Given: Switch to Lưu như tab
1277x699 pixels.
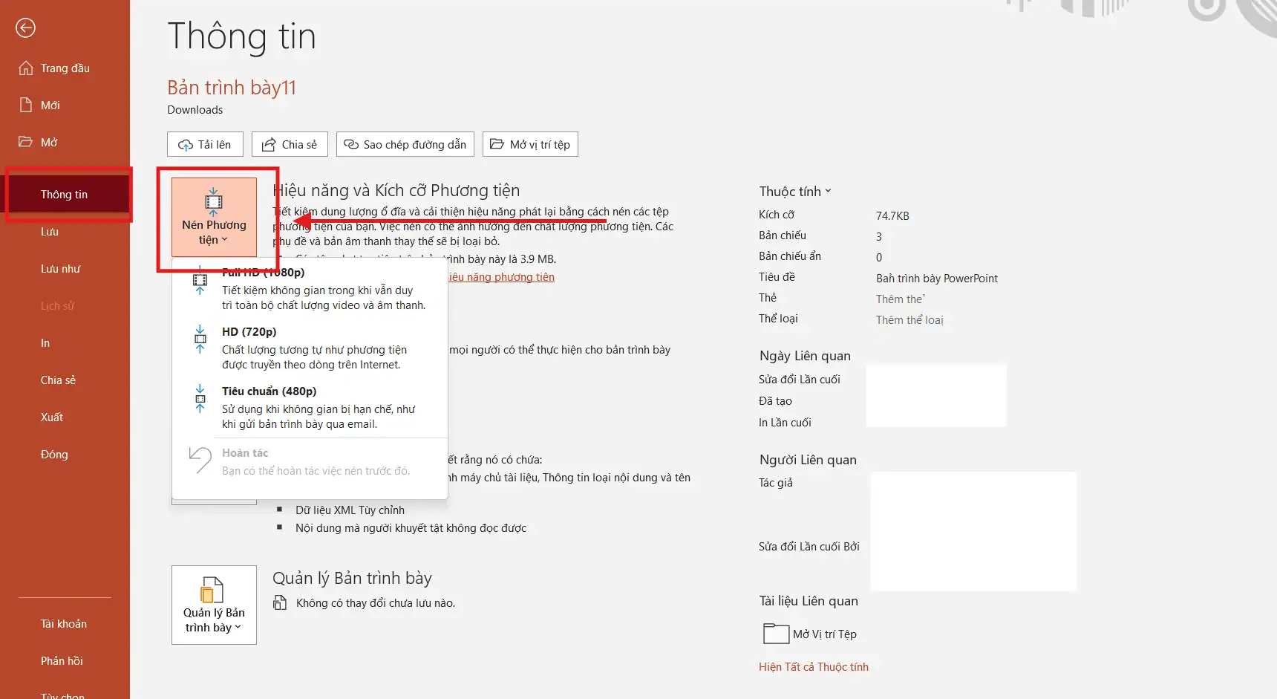Looking at the screenshot, I should 60,269.
